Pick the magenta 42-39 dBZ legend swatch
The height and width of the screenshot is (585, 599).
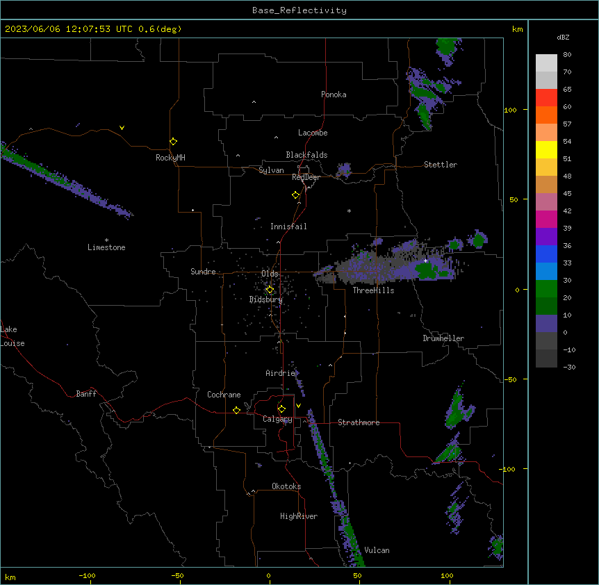[x=546, y=219]
